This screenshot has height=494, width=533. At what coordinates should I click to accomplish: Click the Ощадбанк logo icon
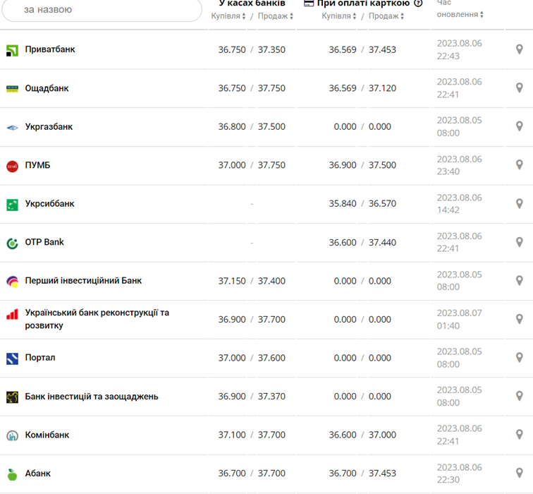tap(12, 89)
